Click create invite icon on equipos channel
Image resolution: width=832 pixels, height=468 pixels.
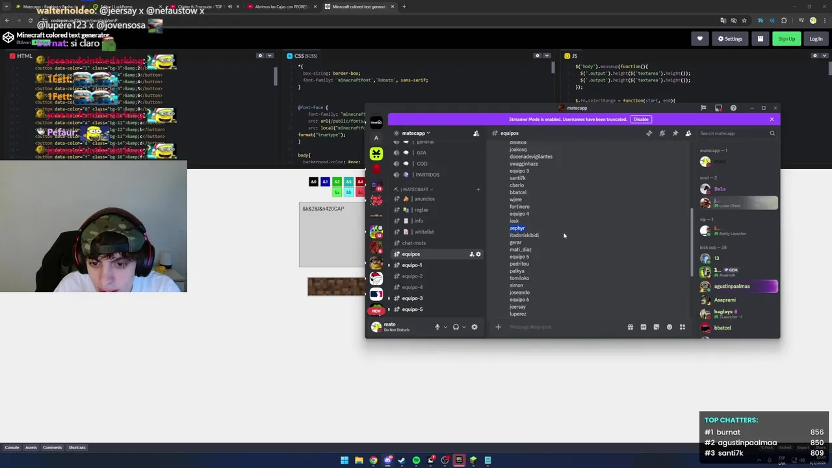pyautogui.click(x=471, y=254)
